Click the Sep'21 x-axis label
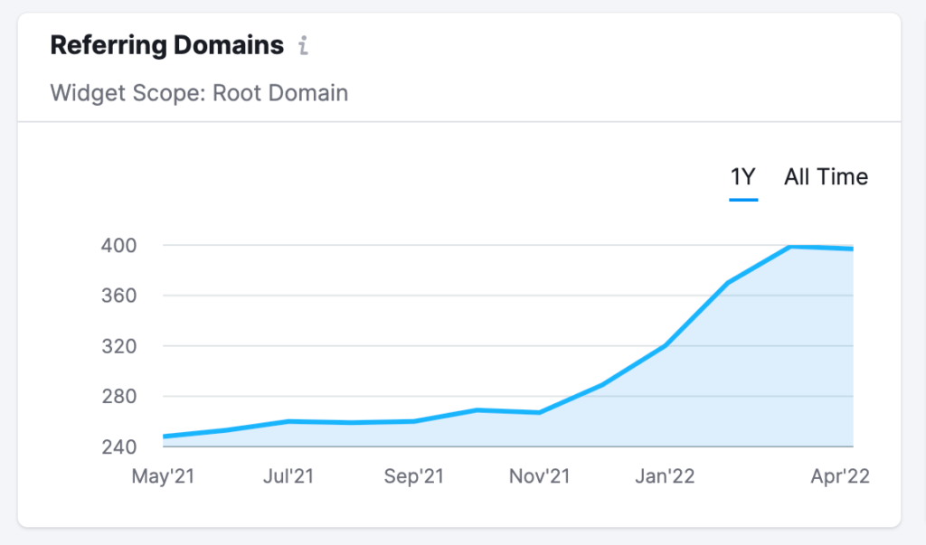The height and width of the screenshot is (545, 926). (414, 476)
